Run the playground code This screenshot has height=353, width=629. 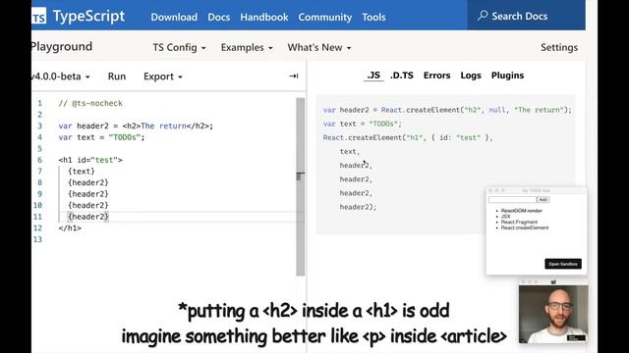point(117,76)
